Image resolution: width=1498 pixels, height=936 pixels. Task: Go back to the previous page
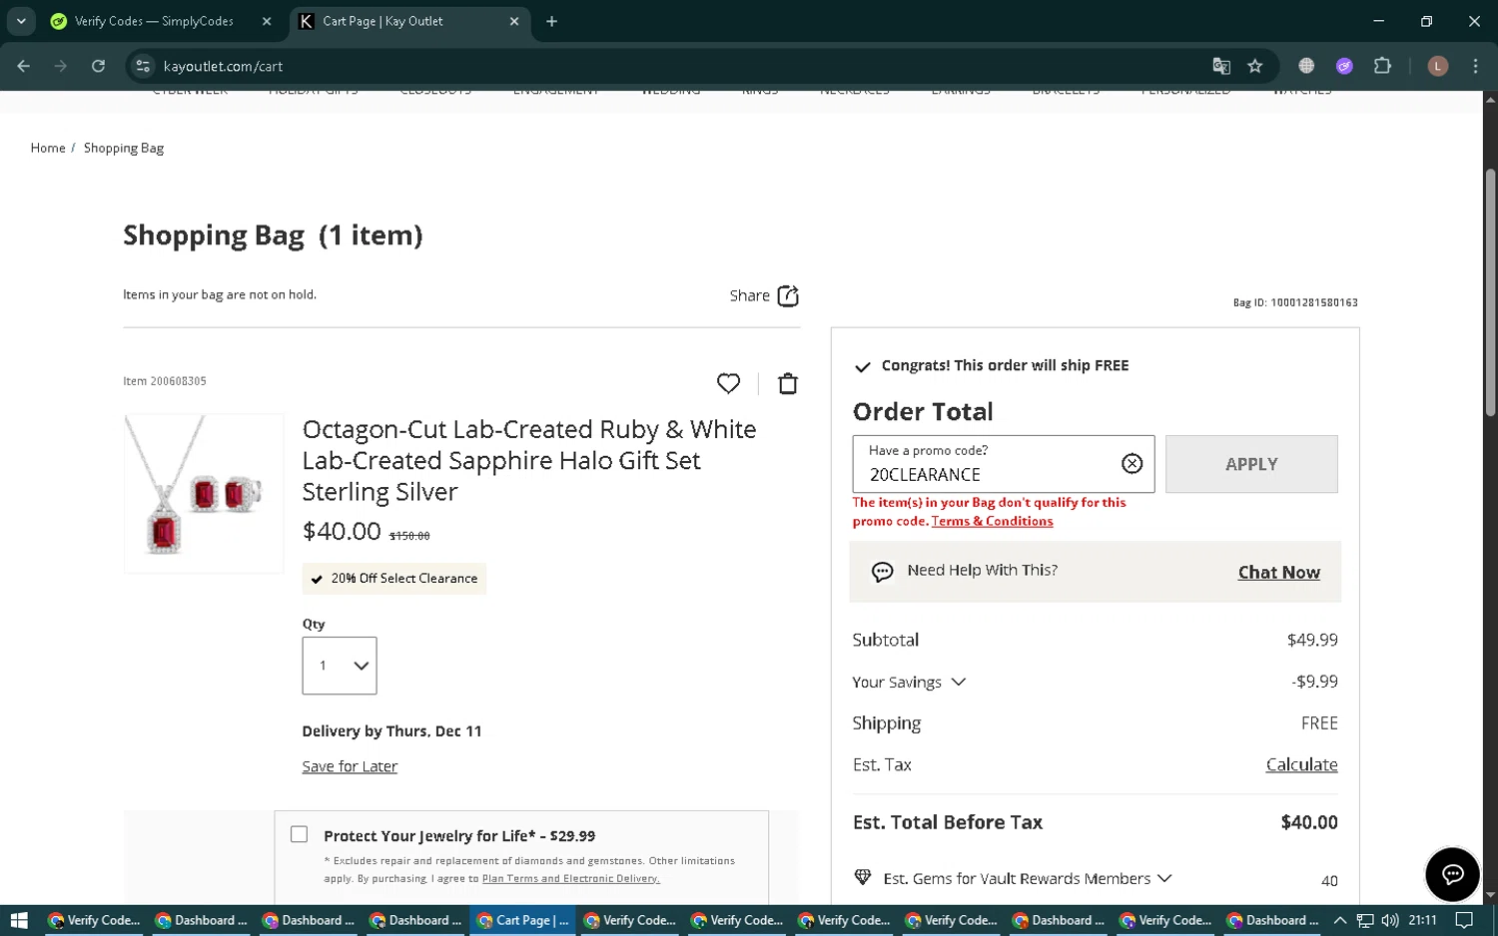[24, 66]
